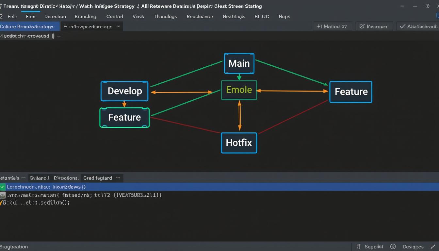Viewport: 439px width, 251px height.
Task: Click the Matfod 37 button
Action: (332, 26)
